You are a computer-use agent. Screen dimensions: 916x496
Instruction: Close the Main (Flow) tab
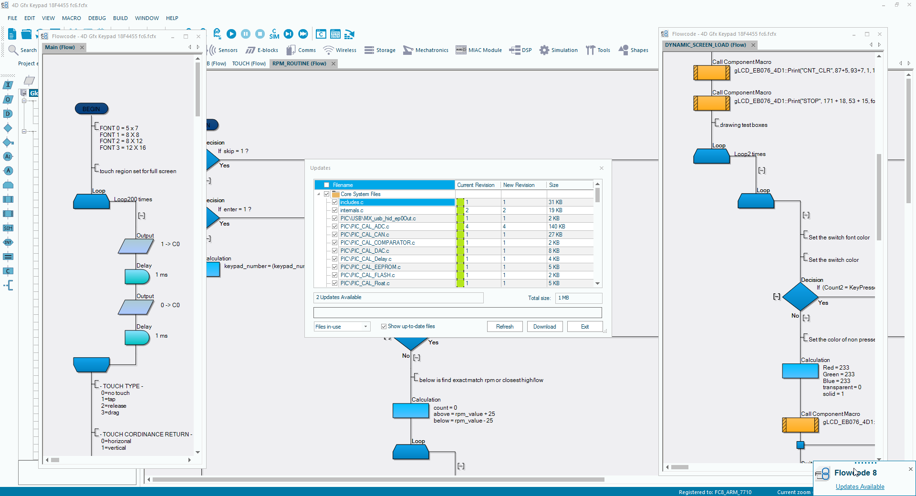click(x=82, y=47)
